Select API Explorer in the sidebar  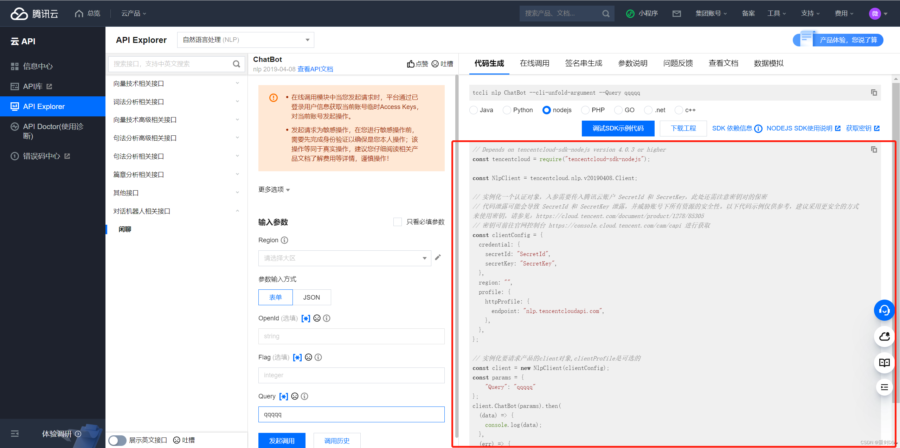[x=53, y=106]
